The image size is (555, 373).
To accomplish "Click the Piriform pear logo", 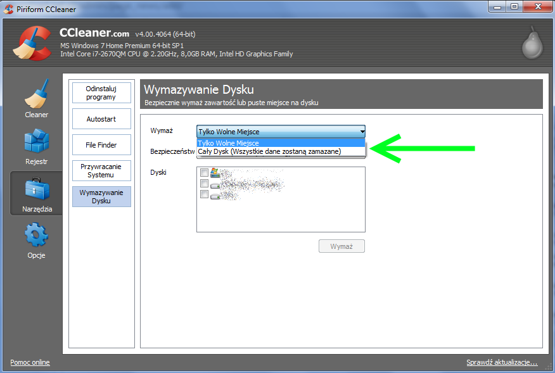I will click(x=532, y=42).
